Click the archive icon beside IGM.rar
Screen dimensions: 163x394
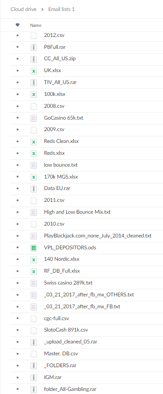pos(33,377)
